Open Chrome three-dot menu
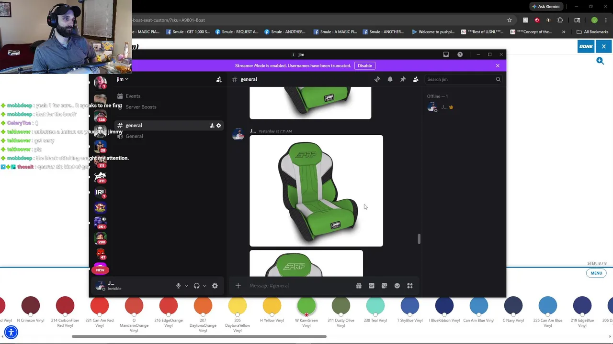 pyautogui.click(x=606, y=20)
